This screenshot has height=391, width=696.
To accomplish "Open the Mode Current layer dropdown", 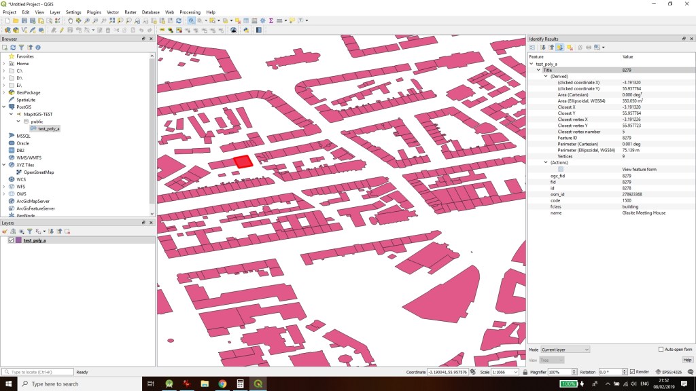I will (565, 350).
